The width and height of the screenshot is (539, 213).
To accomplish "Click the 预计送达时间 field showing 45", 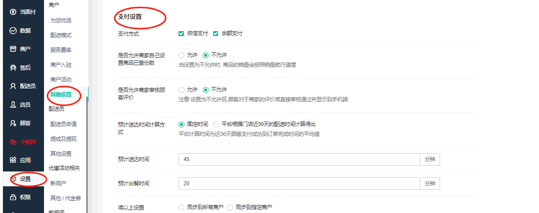I will [299, 160].
